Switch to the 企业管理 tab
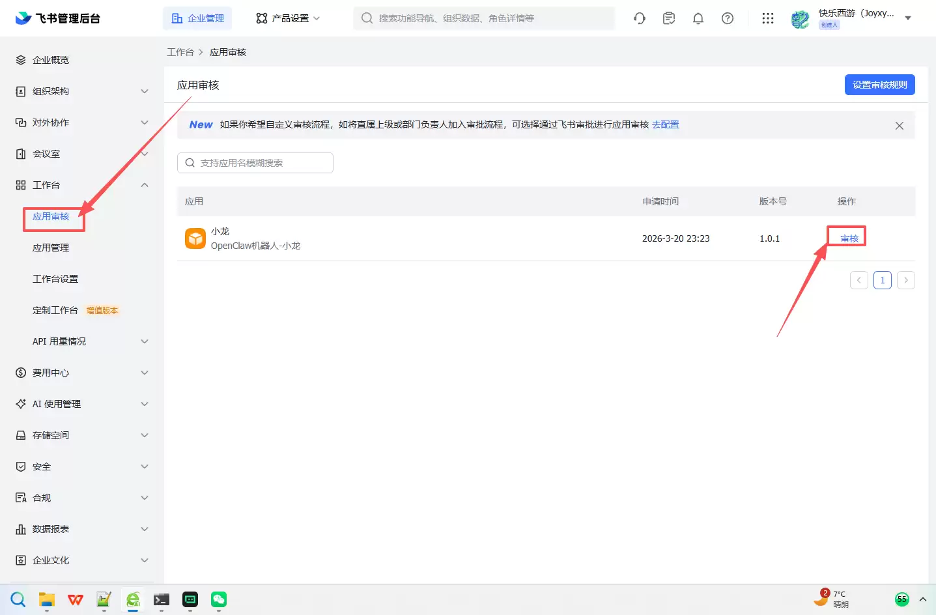Screen dimensions: 936x615 pos(197,18)
